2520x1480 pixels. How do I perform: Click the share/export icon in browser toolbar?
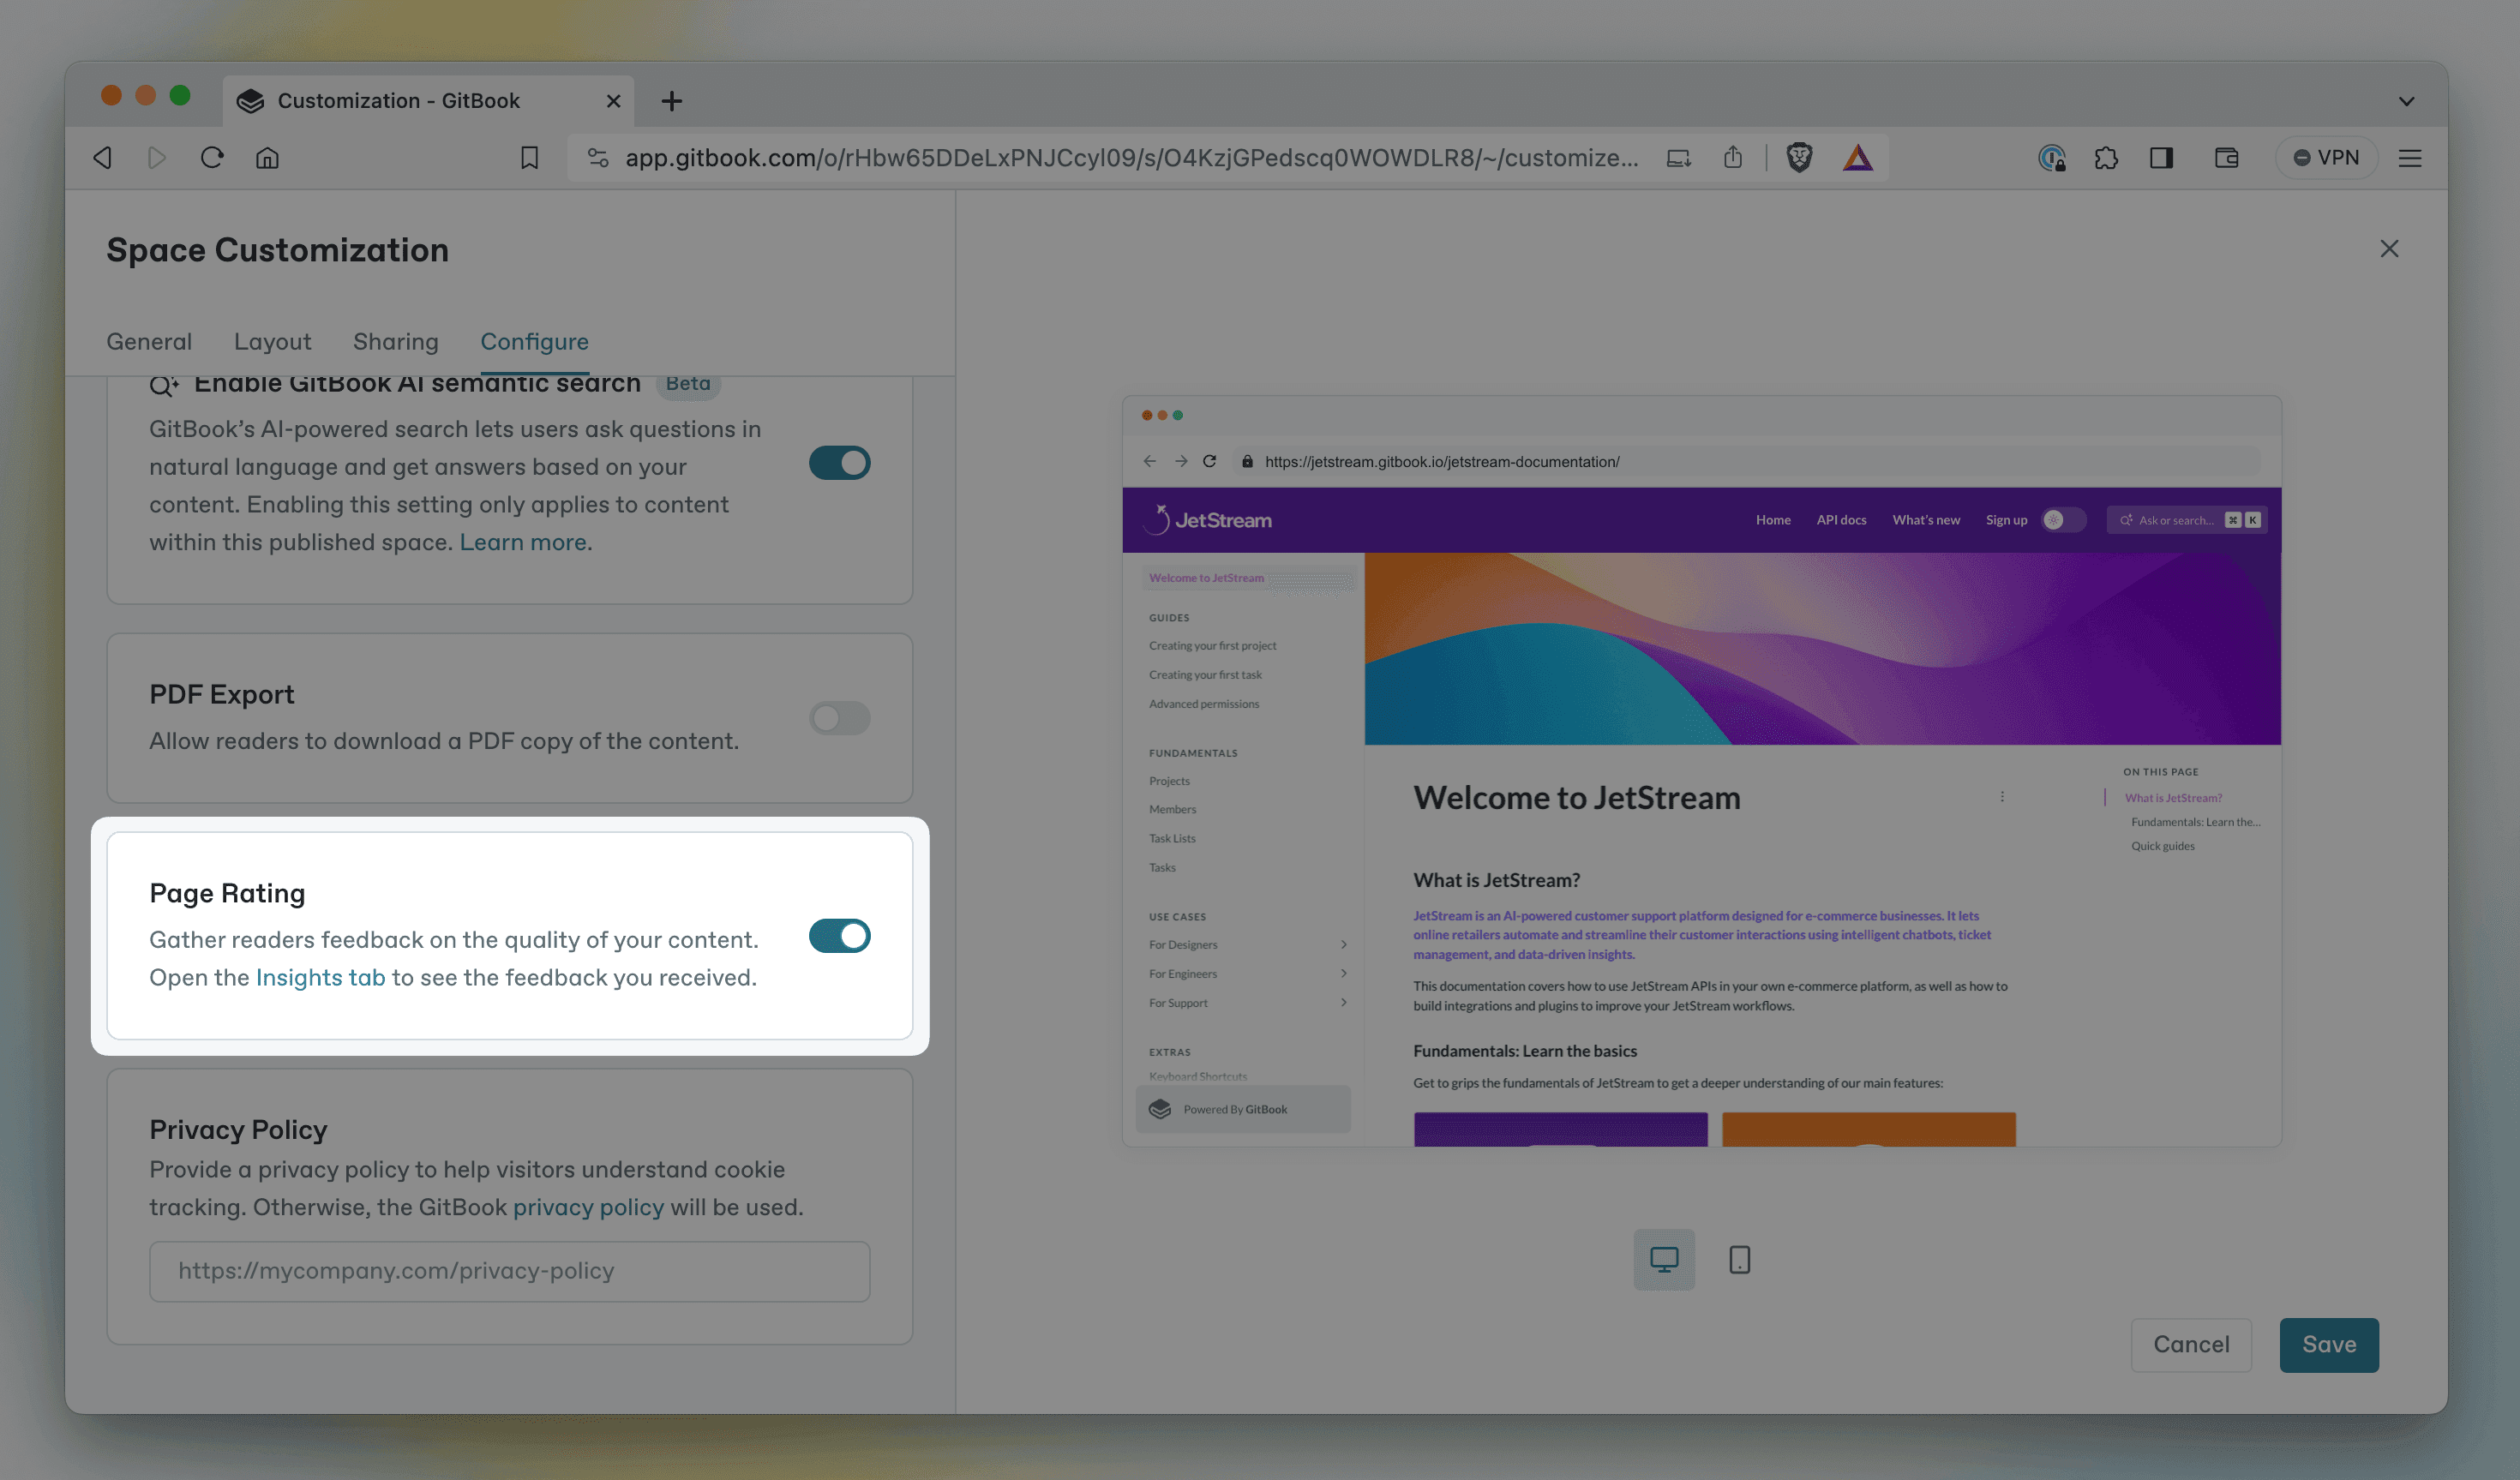point(1734,157)
